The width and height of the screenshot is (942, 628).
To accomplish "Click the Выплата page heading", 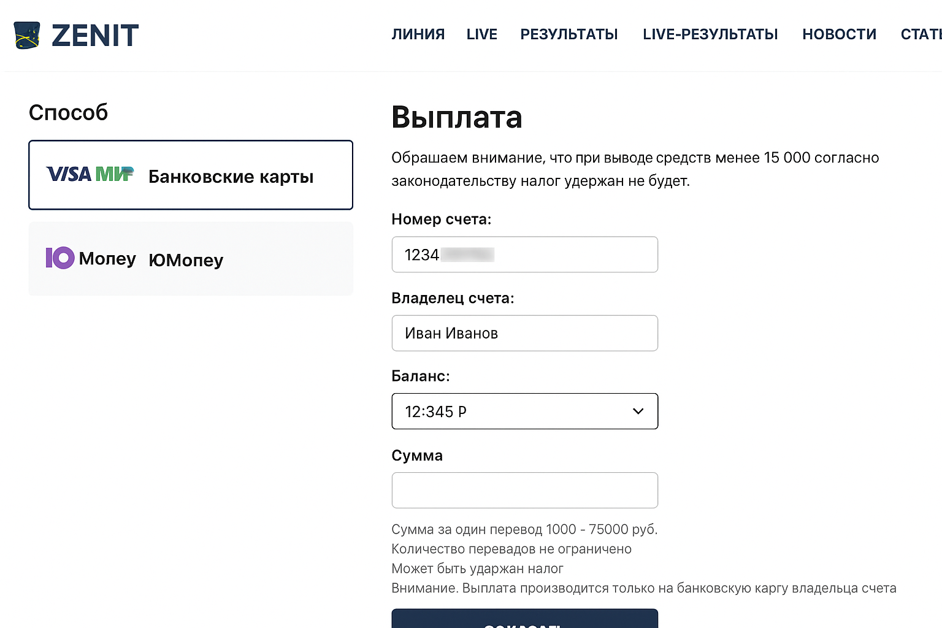I will point(456,117).
